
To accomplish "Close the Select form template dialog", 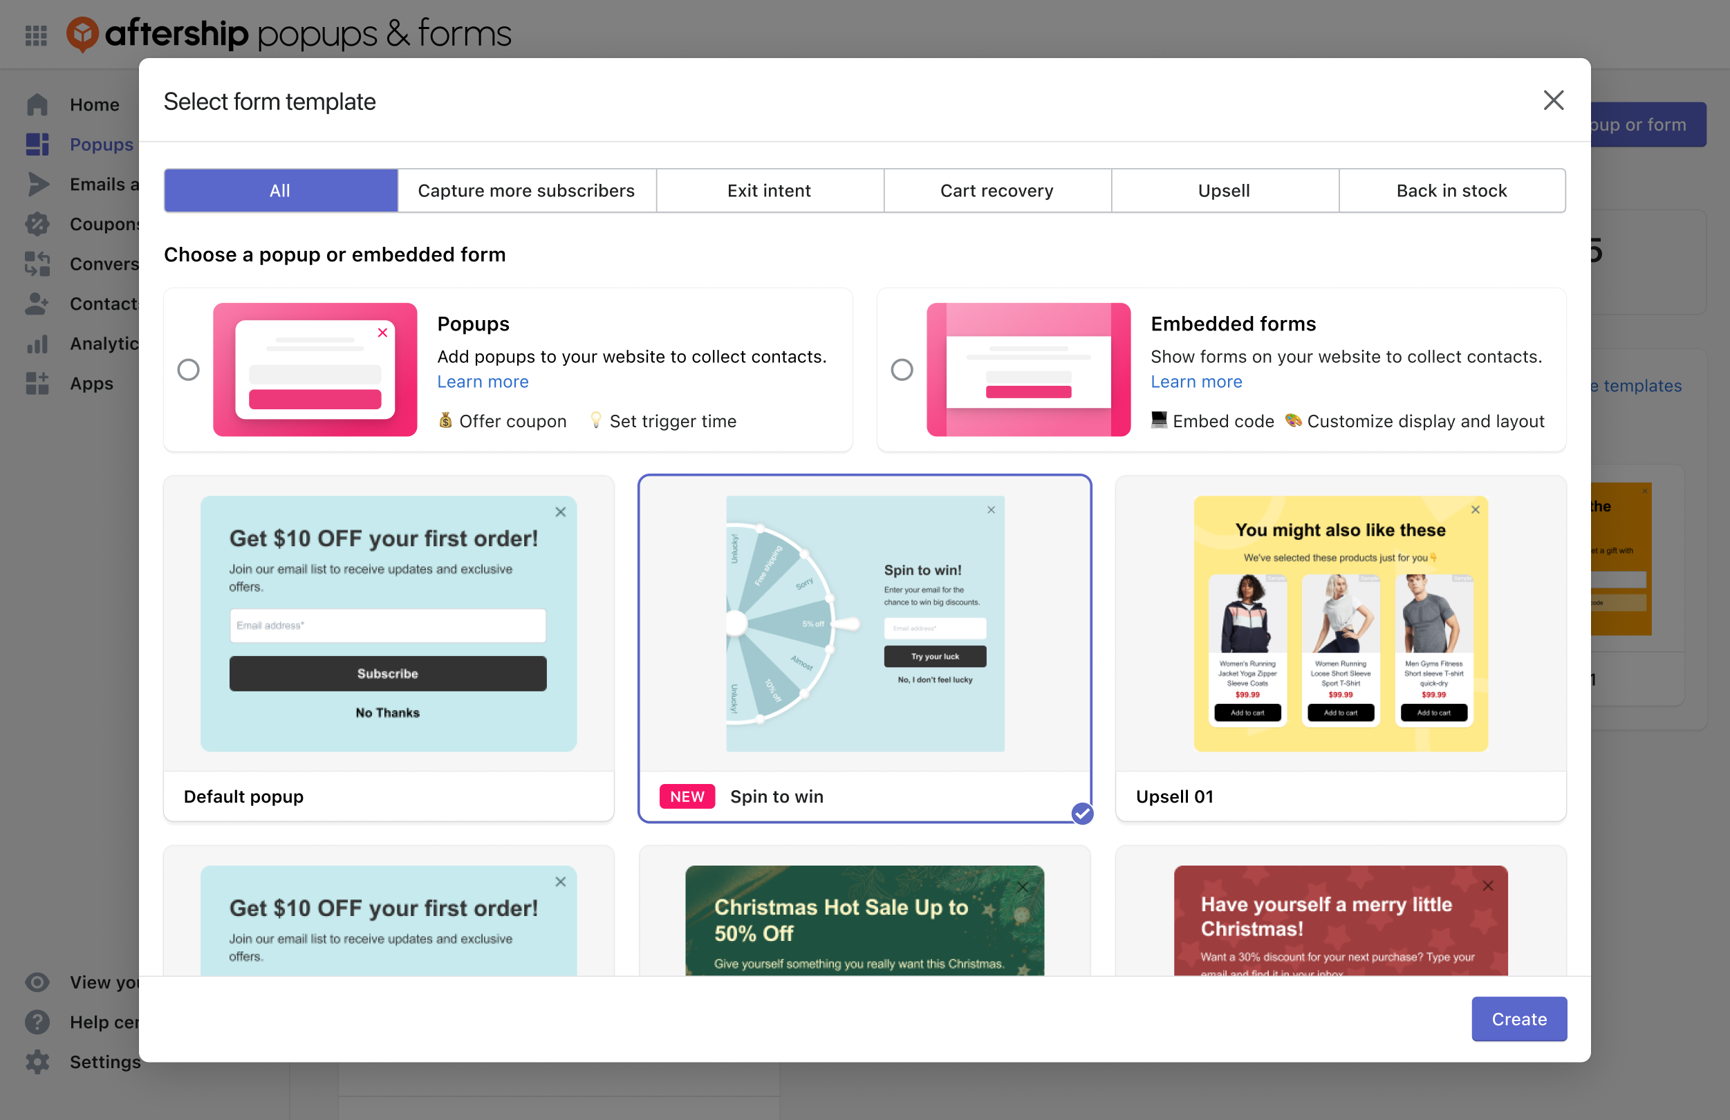I will click(1554, 100).
